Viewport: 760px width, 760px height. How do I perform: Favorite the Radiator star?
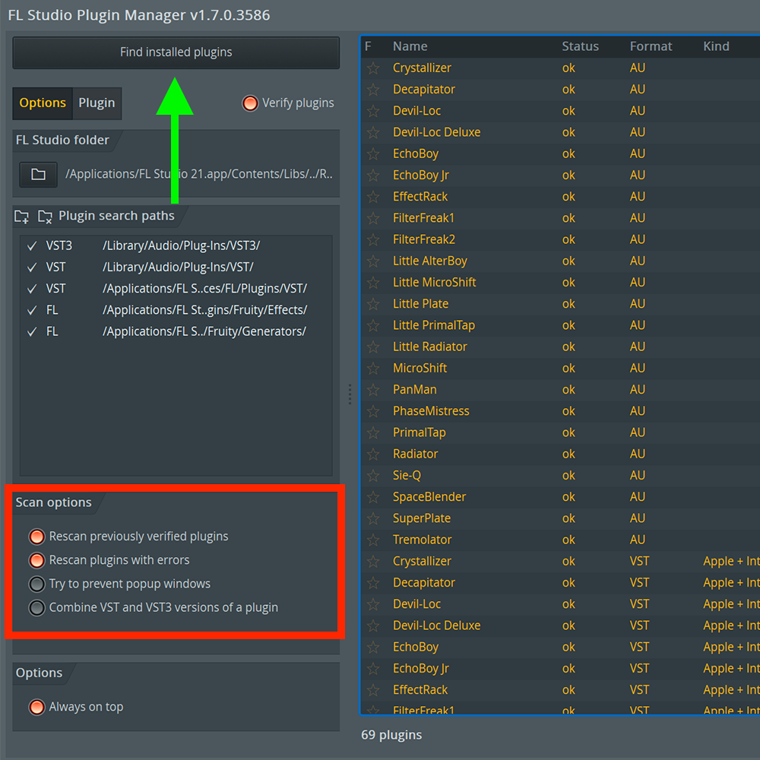click(x=373, y=454)
